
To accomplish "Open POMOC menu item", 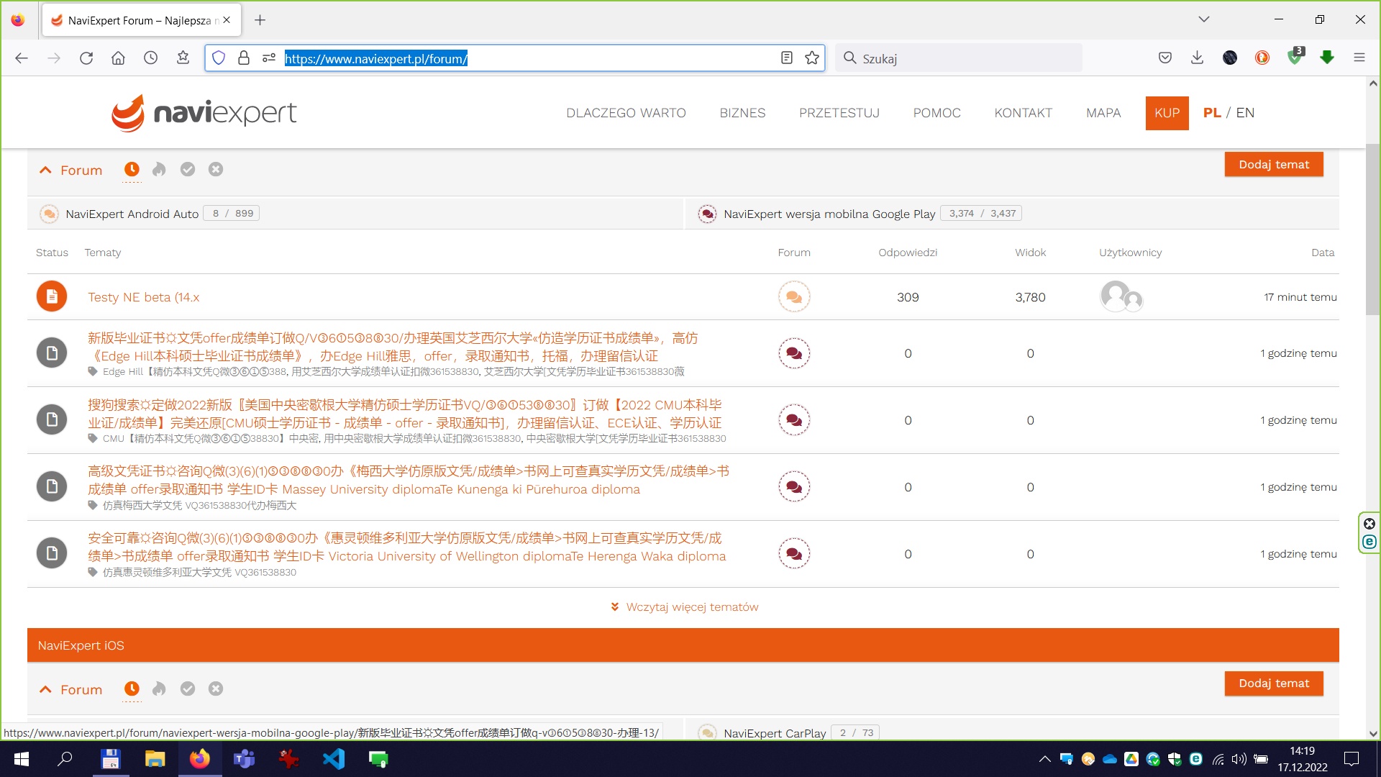I will point(936,113).
